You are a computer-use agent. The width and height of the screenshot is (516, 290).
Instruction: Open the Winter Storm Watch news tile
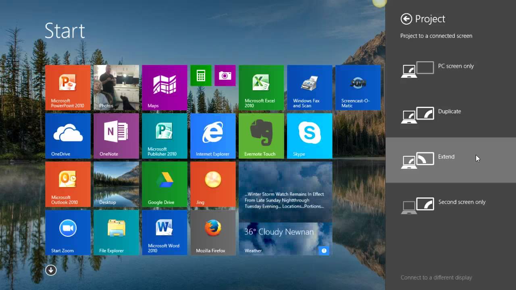[285, 192]
